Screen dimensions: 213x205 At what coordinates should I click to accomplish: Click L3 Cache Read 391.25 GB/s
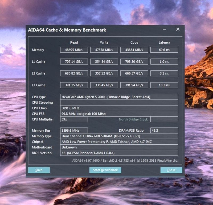pyautogui.click(x=74, y=85)
